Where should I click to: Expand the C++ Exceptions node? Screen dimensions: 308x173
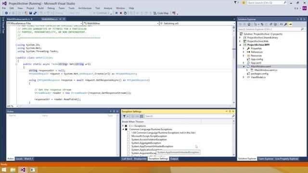[123, 126]
